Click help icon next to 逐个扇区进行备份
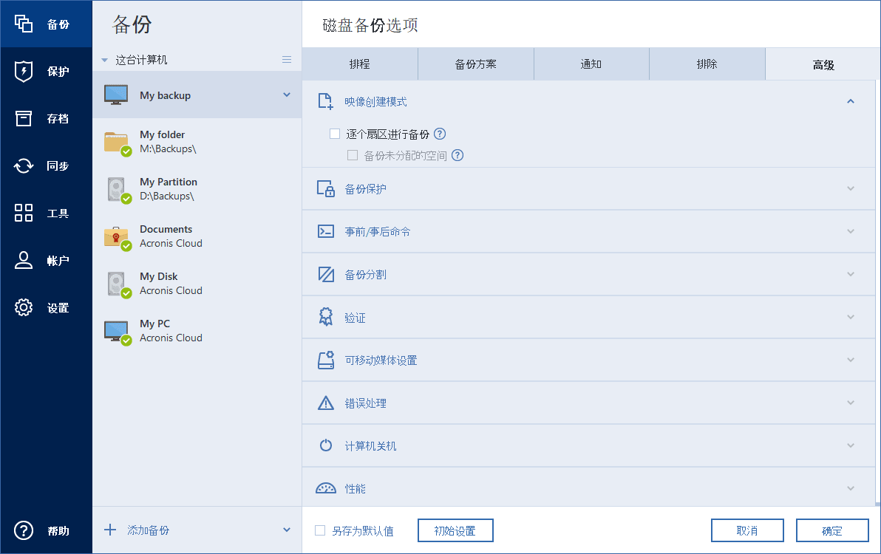This screenshot has width=881, height=554. 440,134
